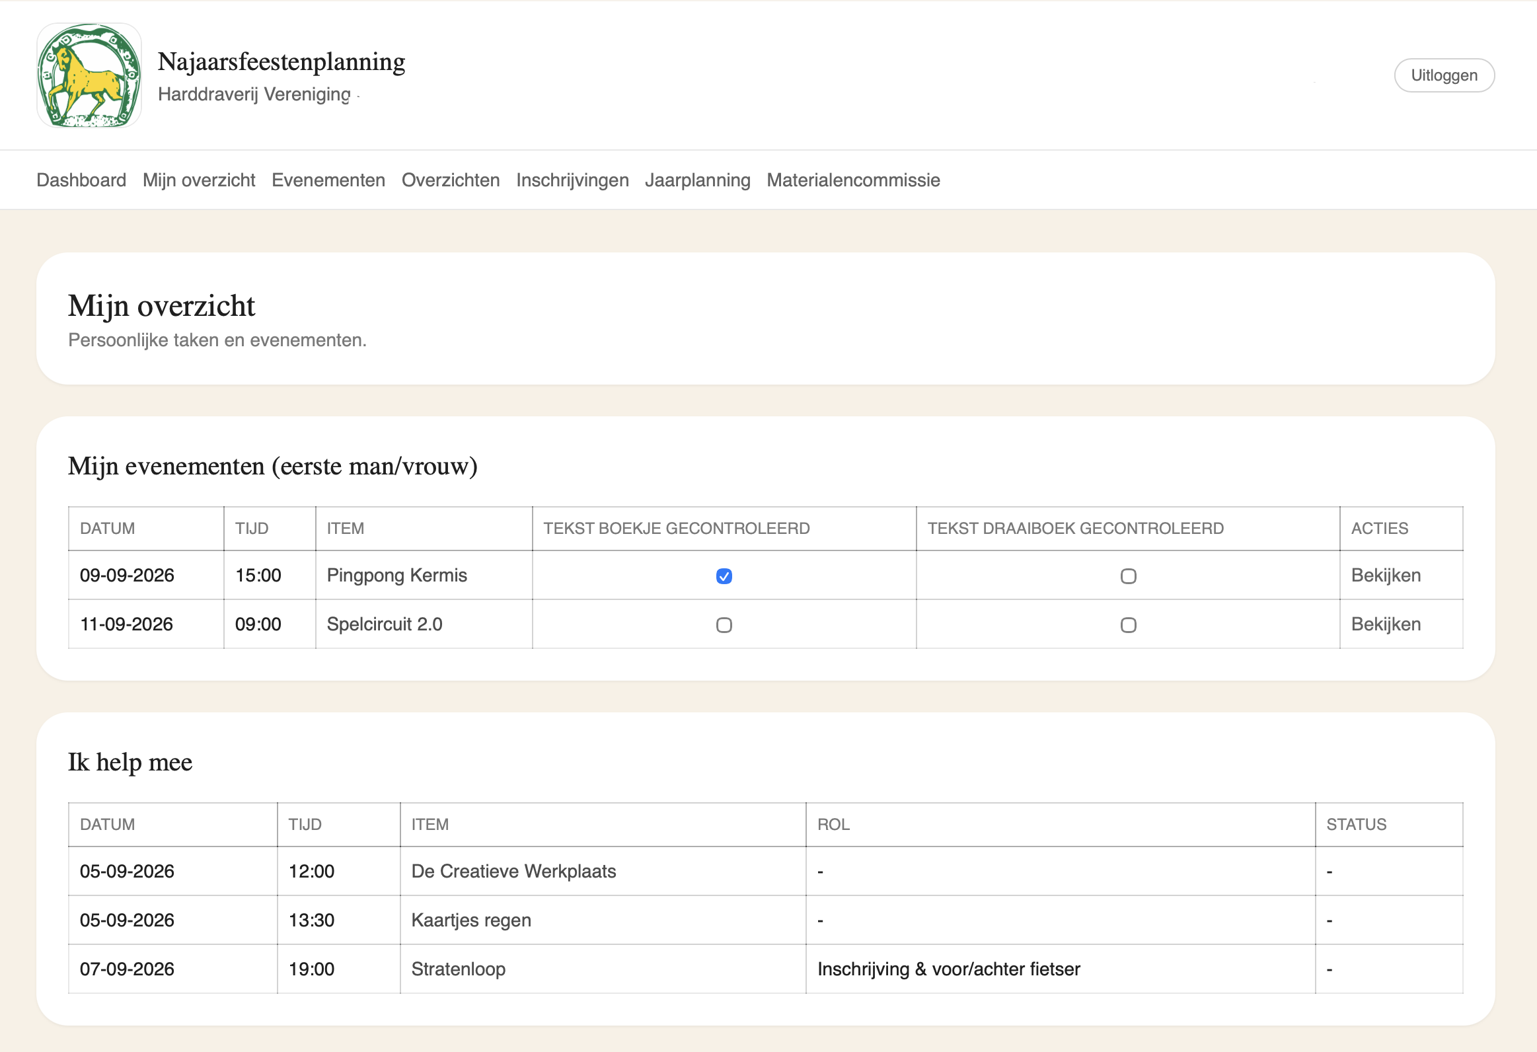Go to Mijn overzicht
The width and height of the screenshot is (1537, 1052).
[198, 179]
